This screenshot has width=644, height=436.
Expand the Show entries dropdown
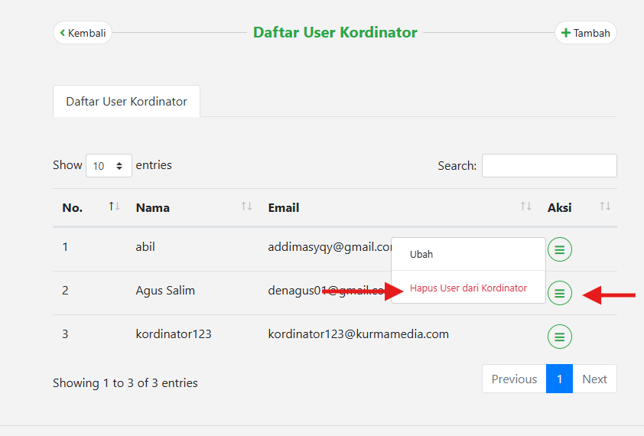(109, 166)
